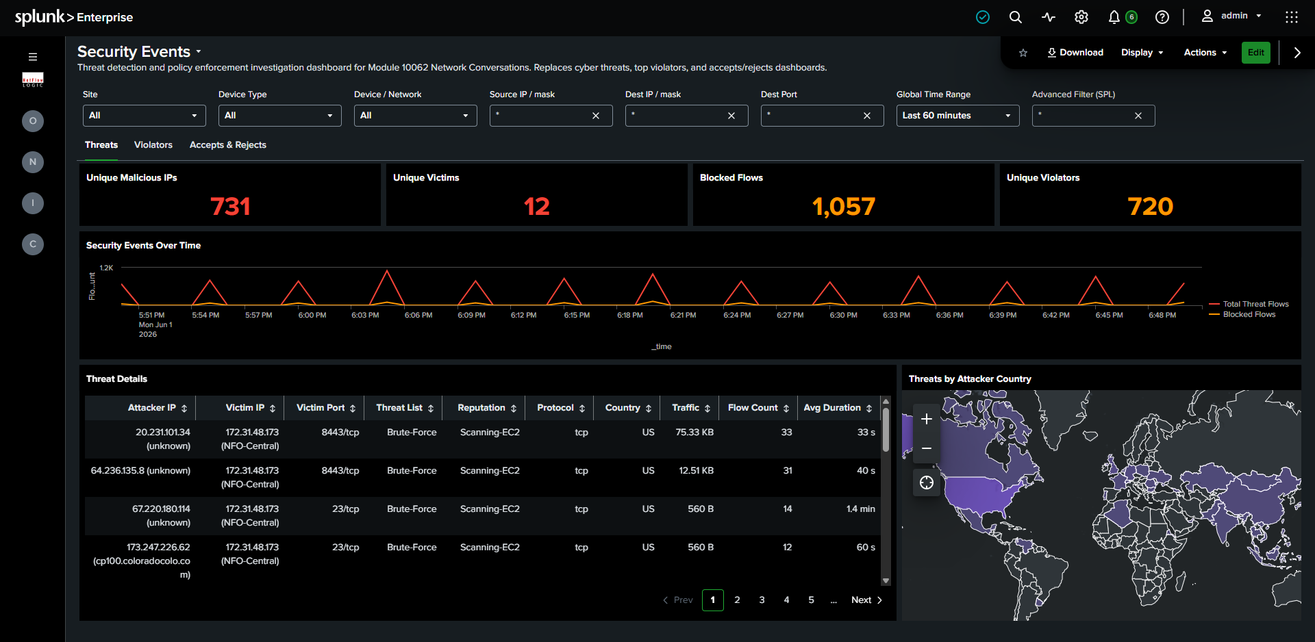Expand the panel with the right chevron
Viewport: 1315px width, 642px height.
click(1297, 53)
